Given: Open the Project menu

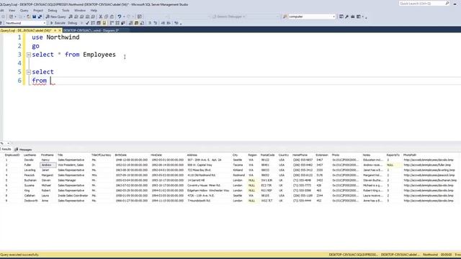Looking at the screenshot, I should point(38,10).
